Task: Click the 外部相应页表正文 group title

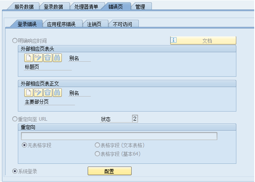Action: tap(40, 83)
